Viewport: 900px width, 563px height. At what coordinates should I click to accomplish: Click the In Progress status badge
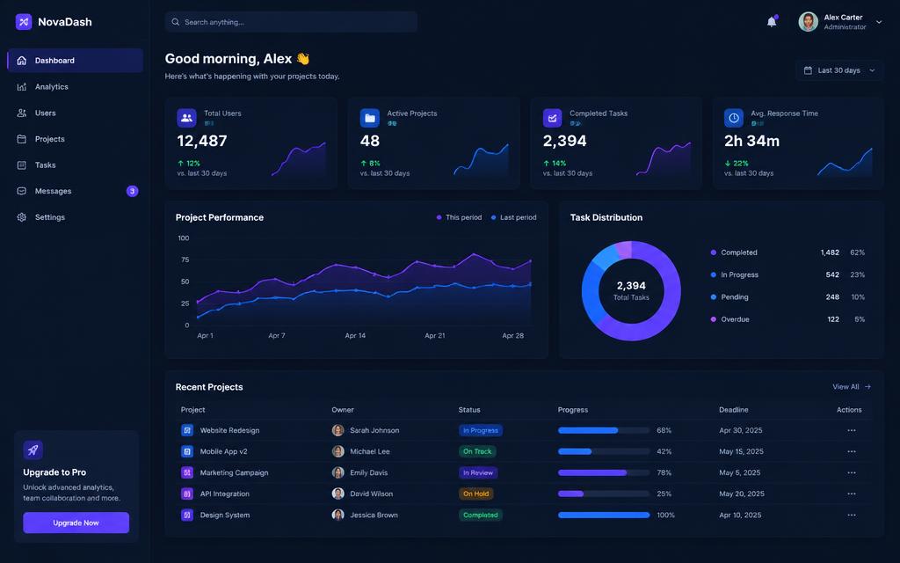(481, 430)
